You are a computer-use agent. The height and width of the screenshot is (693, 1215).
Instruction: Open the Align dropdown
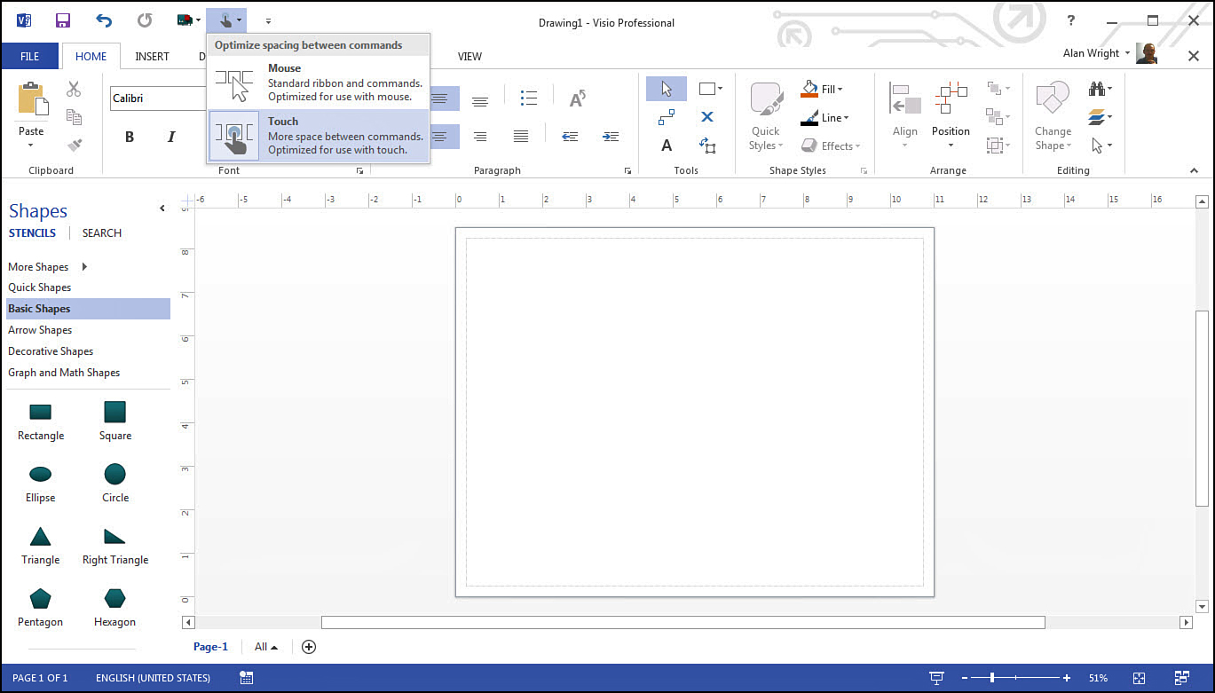coord(905,117)
